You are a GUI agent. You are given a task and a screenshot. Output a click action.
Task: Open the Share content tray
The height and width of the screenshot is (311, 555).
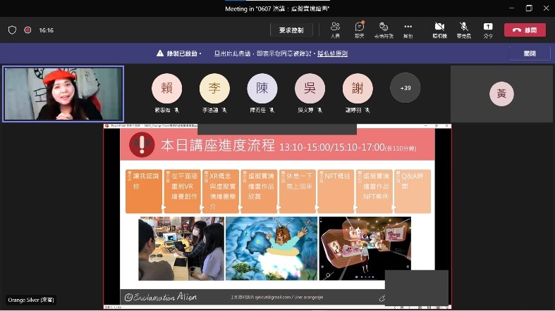[488, 30]
